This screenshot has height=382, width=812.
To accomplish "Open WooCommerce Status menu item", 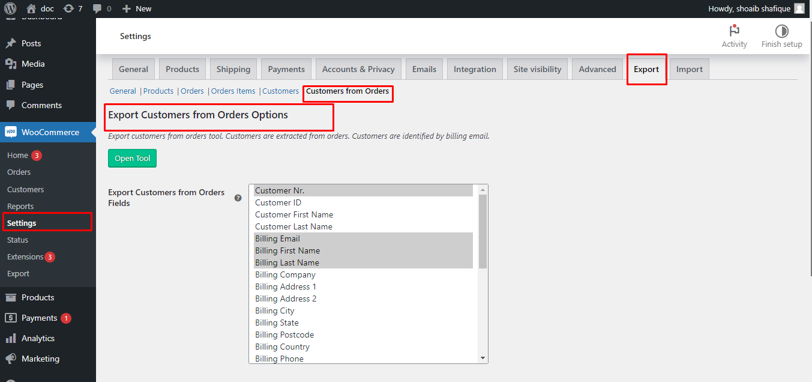I will (17, 240).
